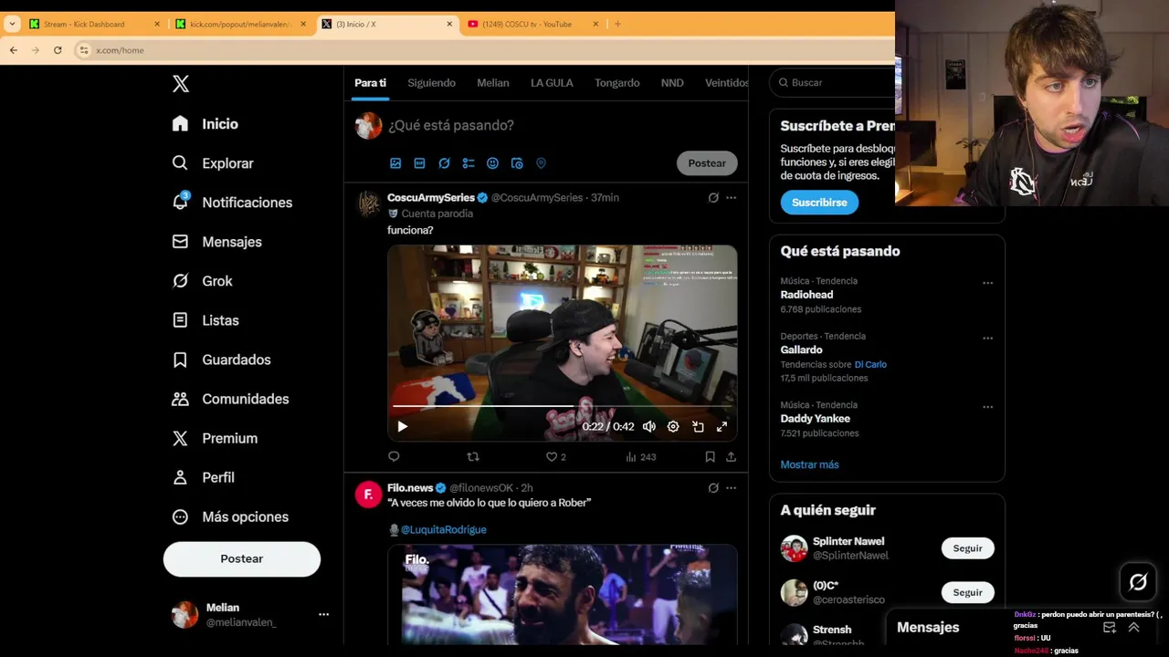Open Mensajes from sidebar
Image resolution: width=1169 pixels, height=657 pixels.
(216, 242)
